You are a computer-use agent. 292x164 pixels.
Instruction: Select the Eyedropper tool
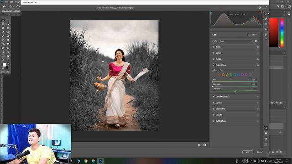[3, 32]
